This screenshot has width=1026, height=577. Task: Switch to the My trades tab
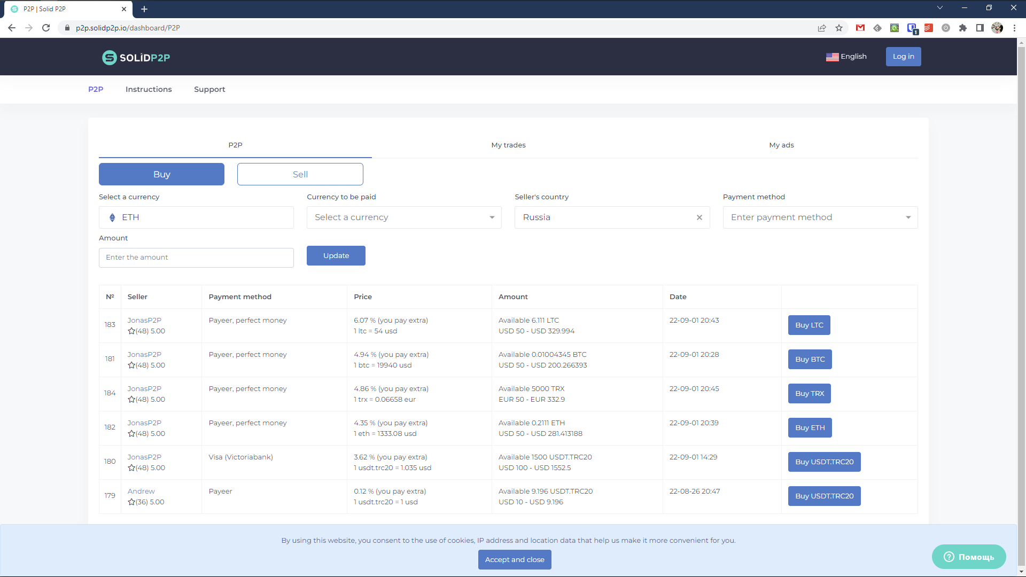pyautogui.click(x=508, y=145)
